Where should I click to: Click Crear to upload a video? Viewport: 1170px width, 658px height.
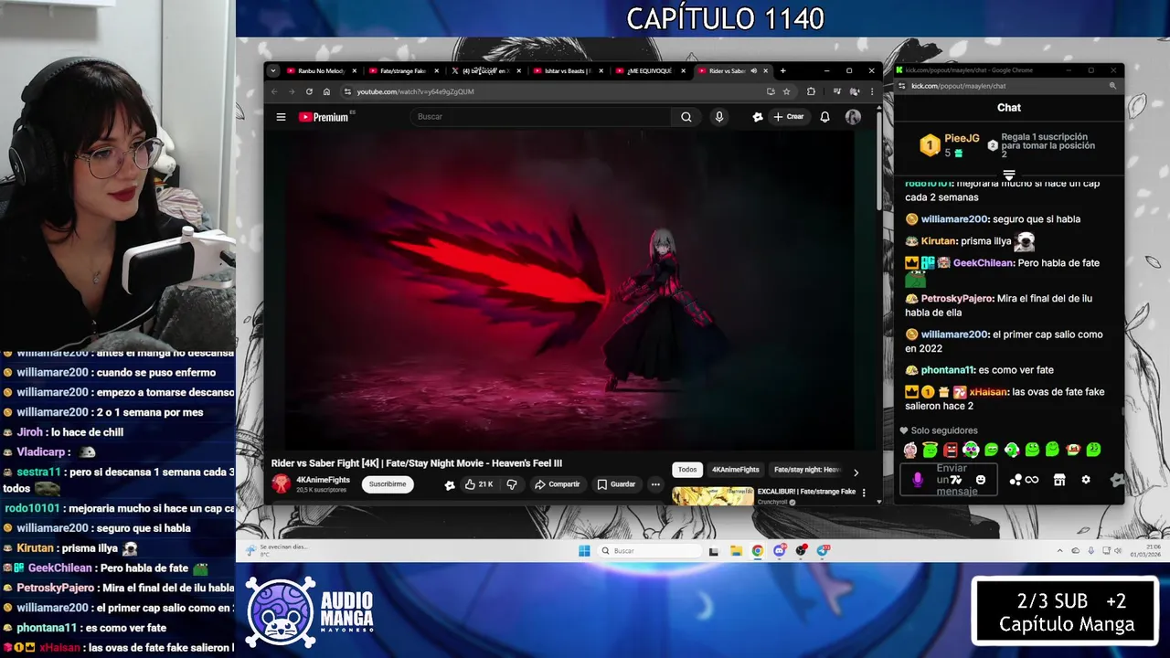tap(788, 117)
